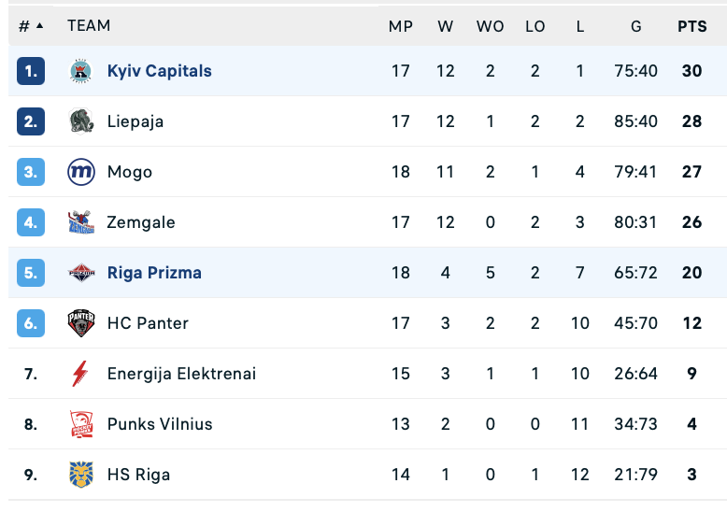The width and height of the screenshot is (727, 512).
Task: Sort by goals G column header
Action: tap(636, 27)
